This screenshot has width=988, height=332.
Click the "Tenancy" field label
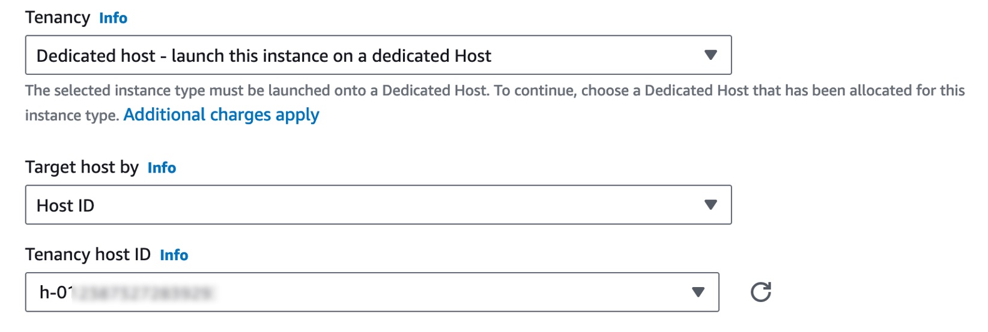coord(58,17)
